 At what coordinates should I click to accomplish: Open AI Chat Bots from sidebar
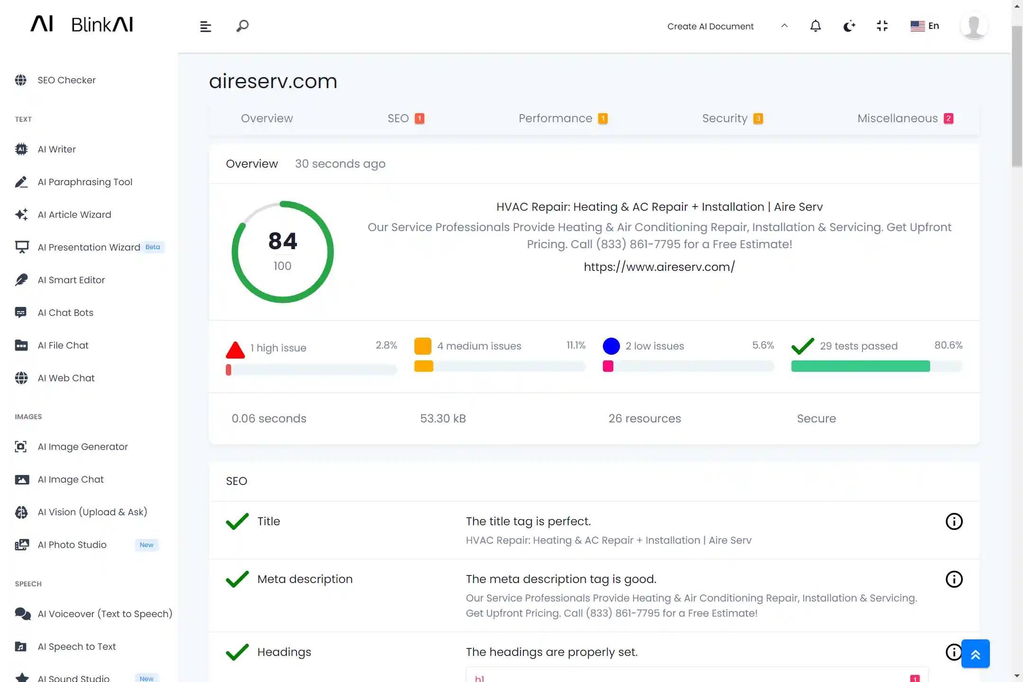65,313
